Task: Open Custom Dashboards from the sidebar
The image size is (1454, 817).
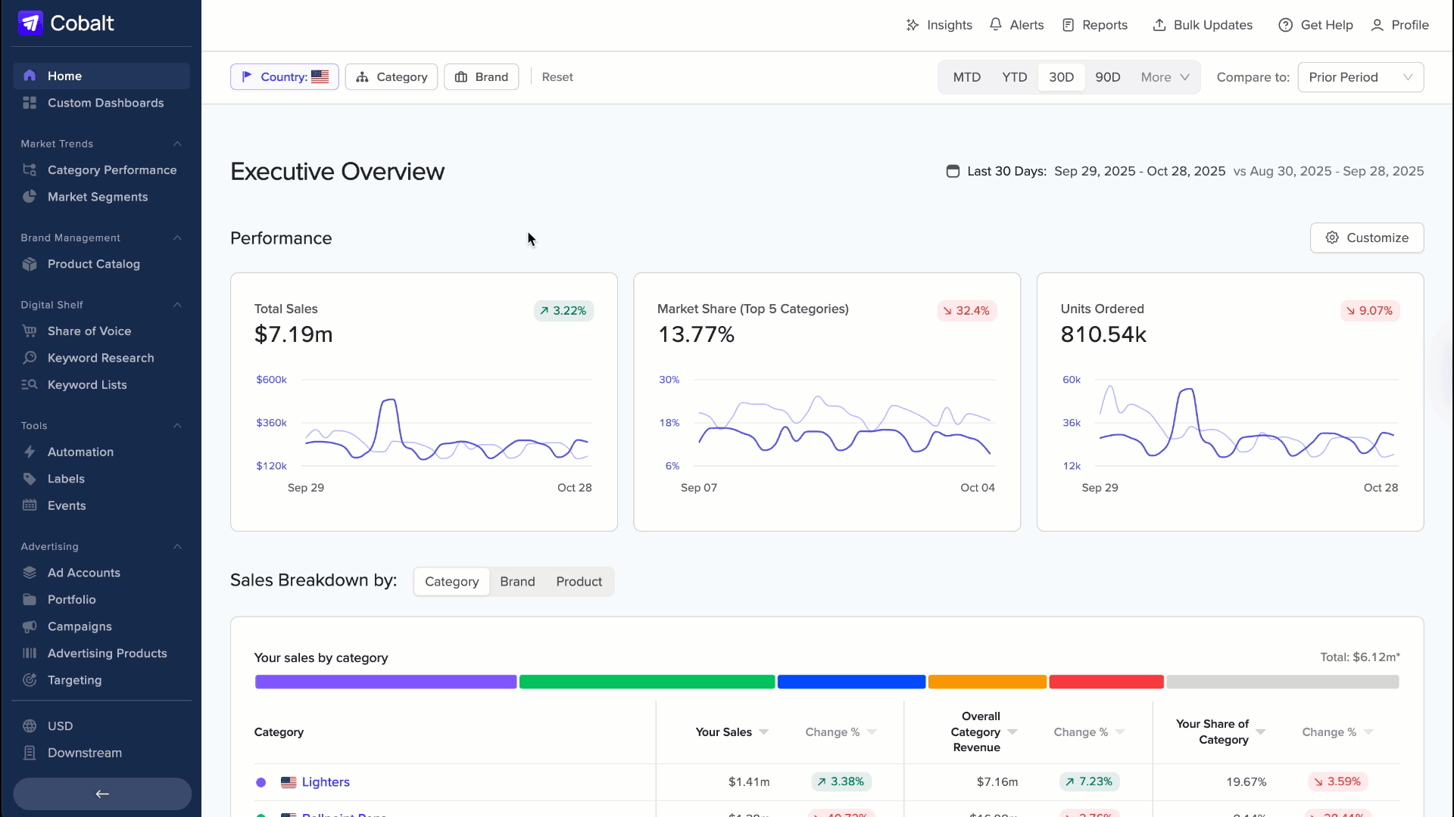Action: tap(101, 103)
